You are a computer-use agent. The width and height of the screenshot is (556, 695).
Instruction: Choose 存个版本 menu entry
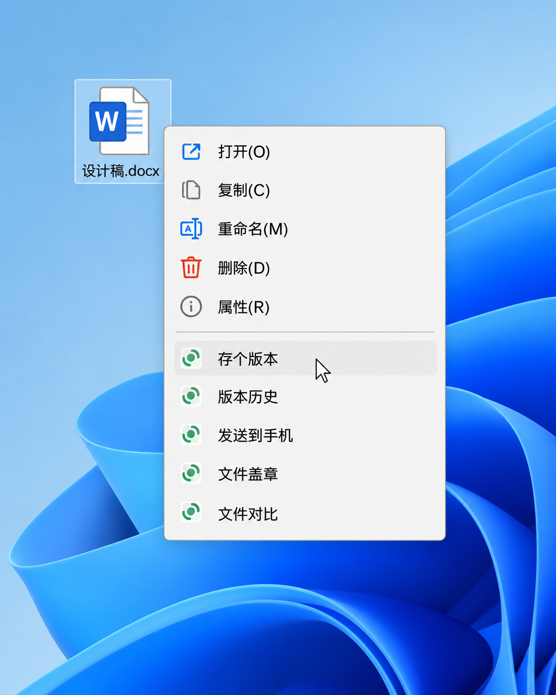pyautogui.click(x=305, y=358)
